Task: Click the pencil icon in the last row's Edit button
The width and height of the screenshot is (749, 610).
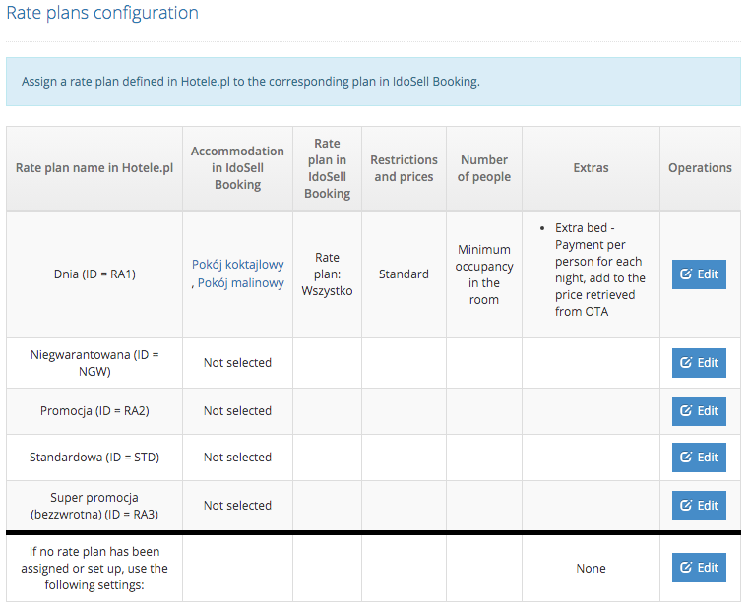Action: click(x=686, y=567)
